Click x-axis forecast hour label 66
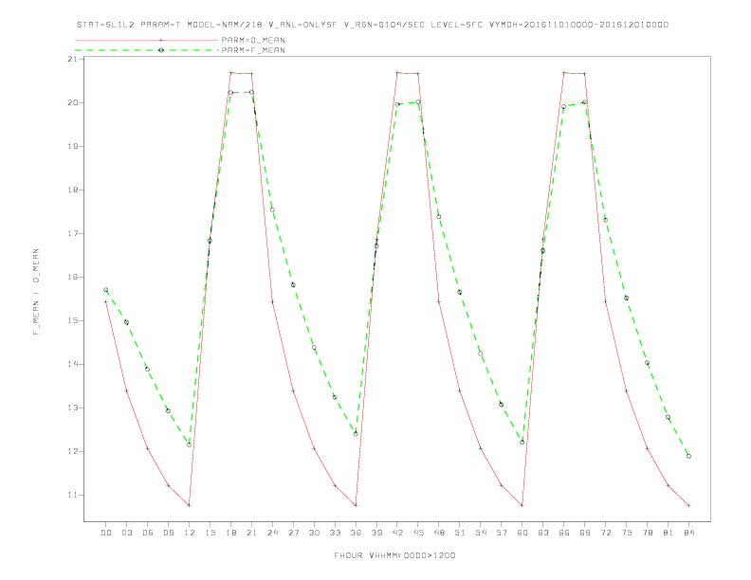The image size is (751, 580). pyautogui.click(x=564, y=533)
